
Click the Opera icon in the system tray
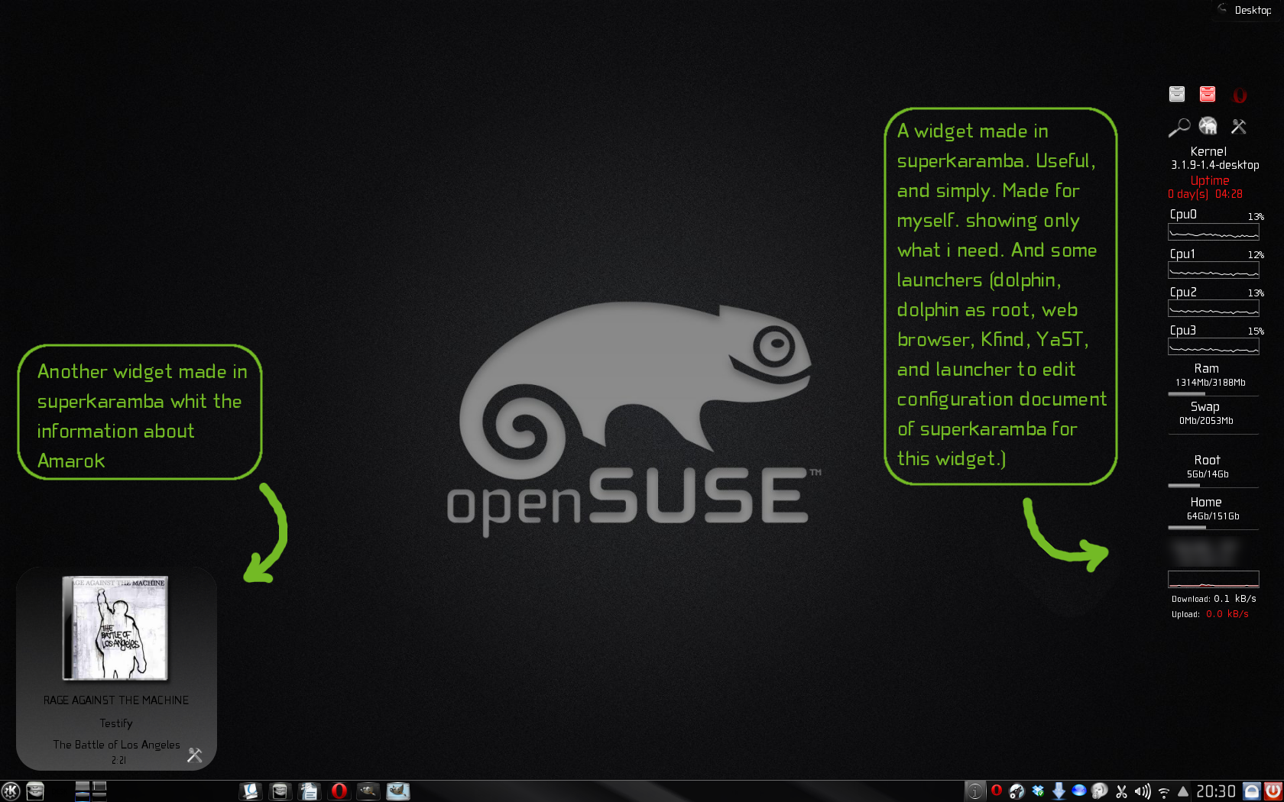997,790
